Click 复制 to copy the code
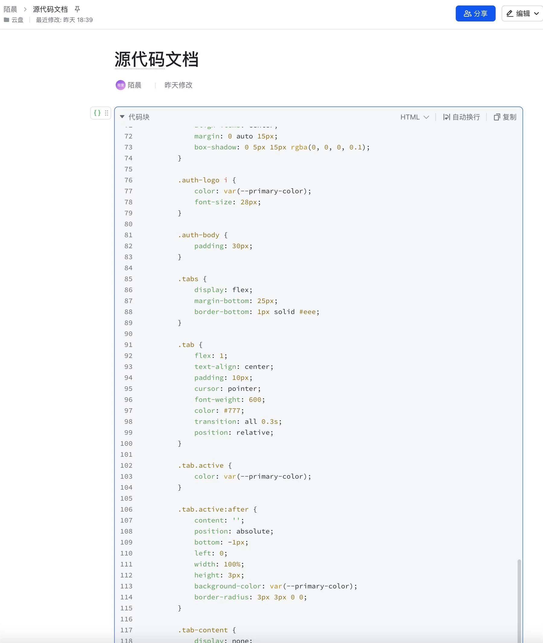The height and width of the screenshot is (643, 543). point(510,117)
